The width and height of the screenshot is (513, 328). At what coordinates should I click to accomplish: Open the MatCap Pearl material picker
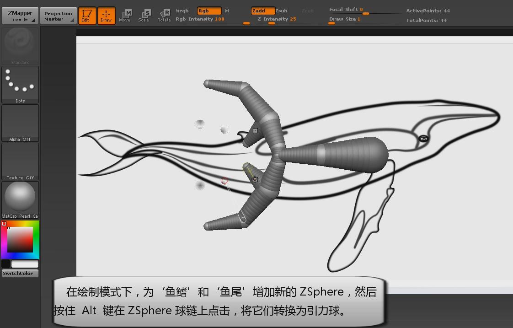(20, 200)
